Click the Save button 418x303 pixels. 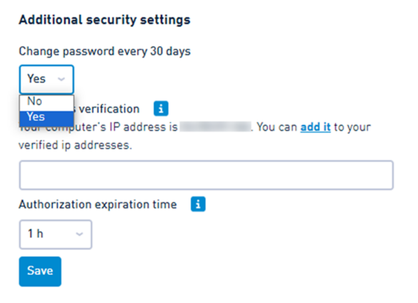pyautogui.click(x=40, y=272)
